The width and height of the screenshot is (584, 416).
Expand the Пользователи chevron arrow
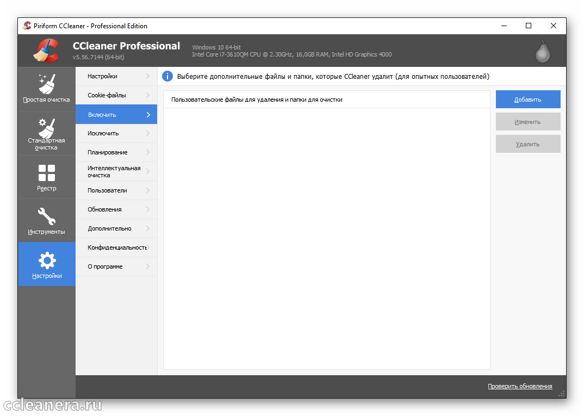pyautogui.click(x=148, y=190)
